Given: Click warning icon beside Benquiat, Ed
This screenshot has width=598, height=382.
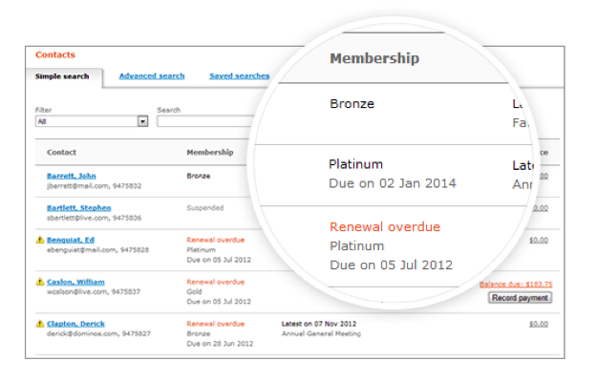Looking at the screenshot, I should point(39,240).
